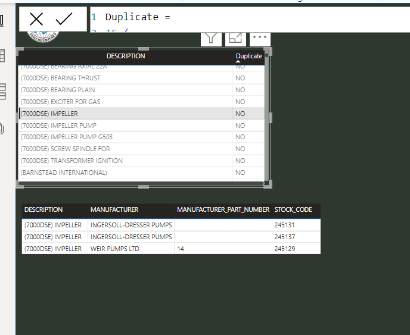Click INGERSOLL-DRESSER PUMPS in the 245137 row
Image resolution: width=410 pixels, height=335 pixels.
[131, 237]
